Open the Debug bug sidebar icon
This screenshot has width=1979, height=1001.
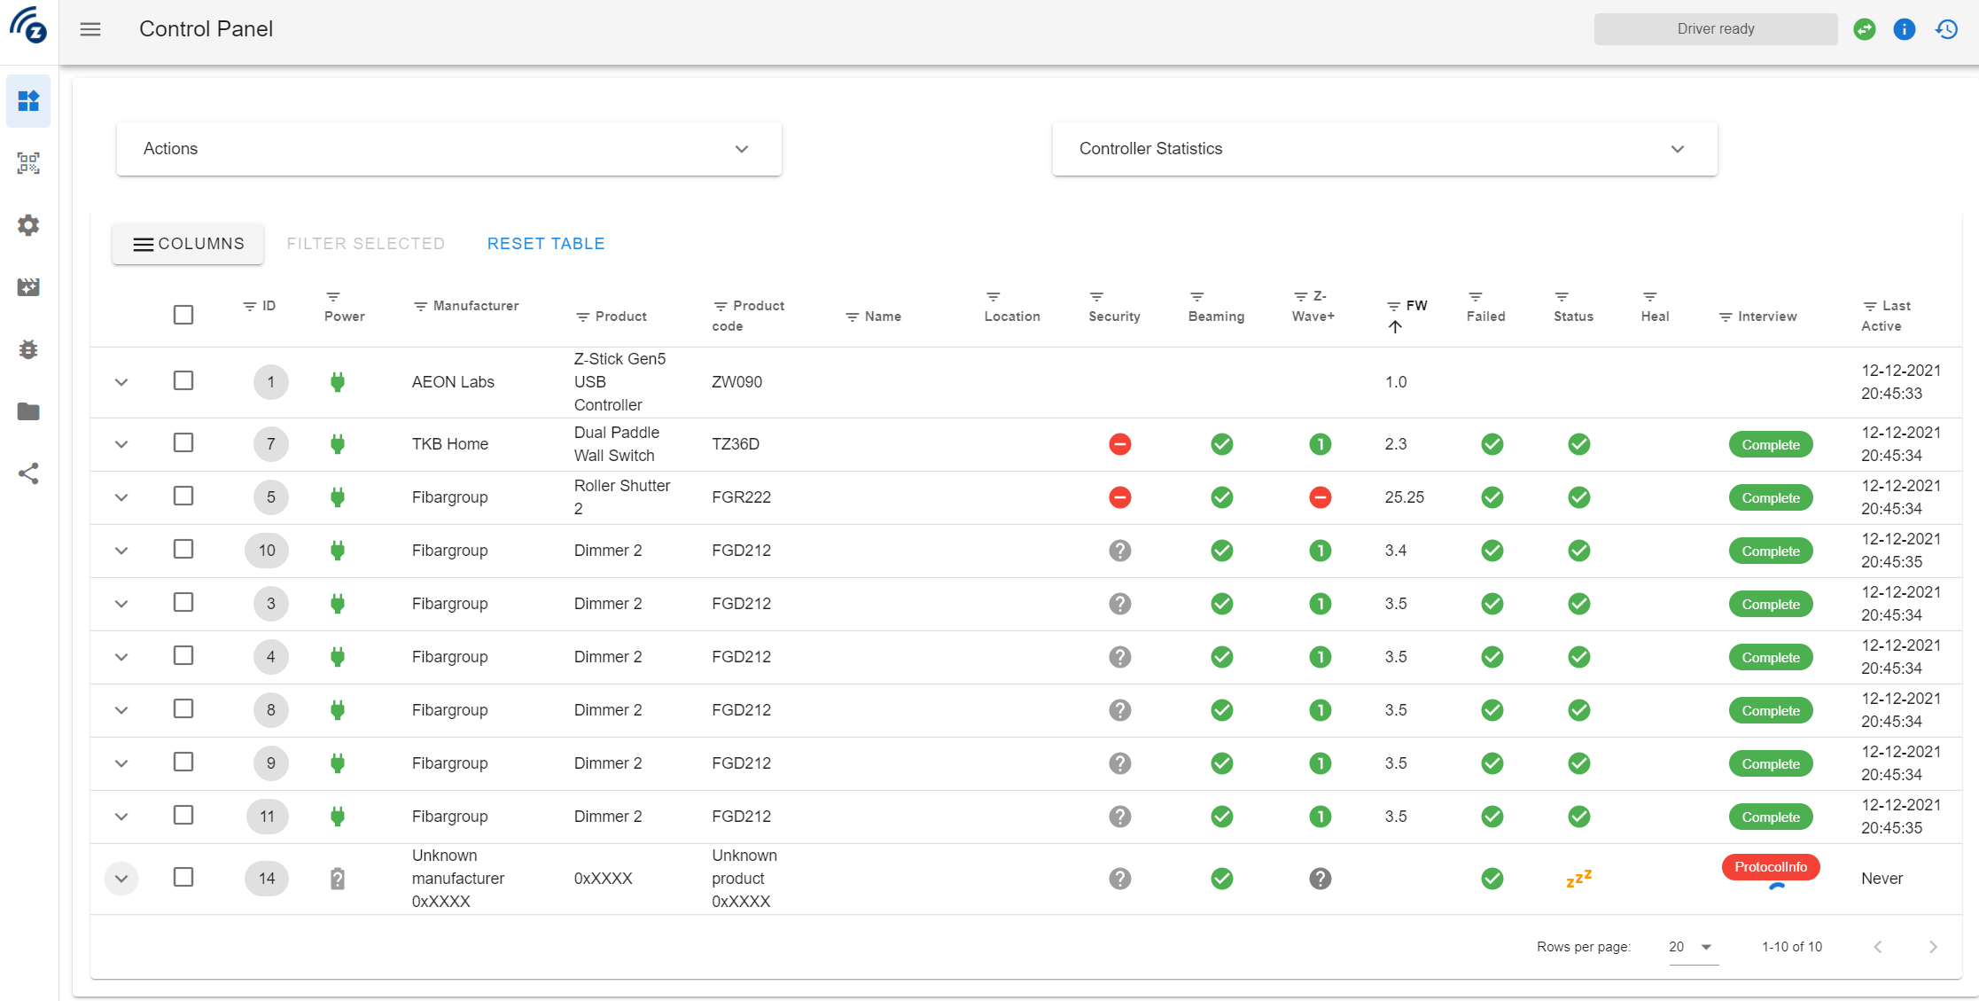coord(28,349)
